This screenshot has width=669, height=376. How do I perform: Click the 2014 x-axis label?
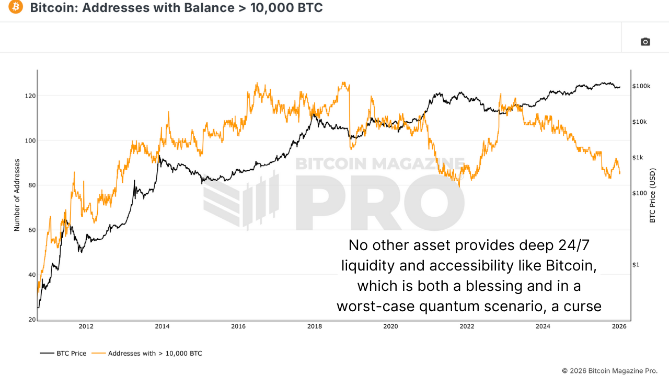[x=163, y=327]
